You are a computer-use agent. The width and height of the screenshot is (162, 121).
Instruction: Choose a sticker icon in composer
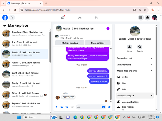[x=67, y=107]
